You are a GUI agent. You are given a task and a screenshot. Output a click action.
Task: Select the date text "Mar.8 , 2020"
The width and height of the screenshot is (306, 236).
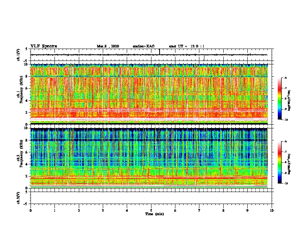coord(108,46)
